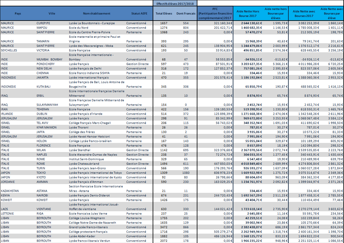Click total students 3472 for Grand lycée franco-libanais
The image size is (344, 243).
tap(164, 227)
